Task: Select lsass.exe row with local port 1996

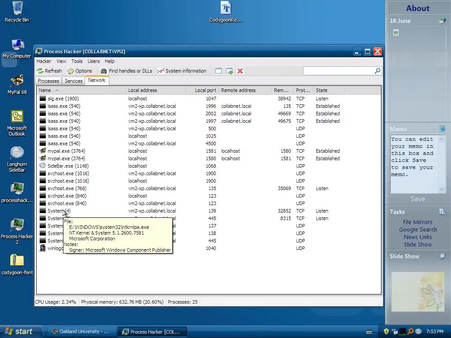Action: 208,106
